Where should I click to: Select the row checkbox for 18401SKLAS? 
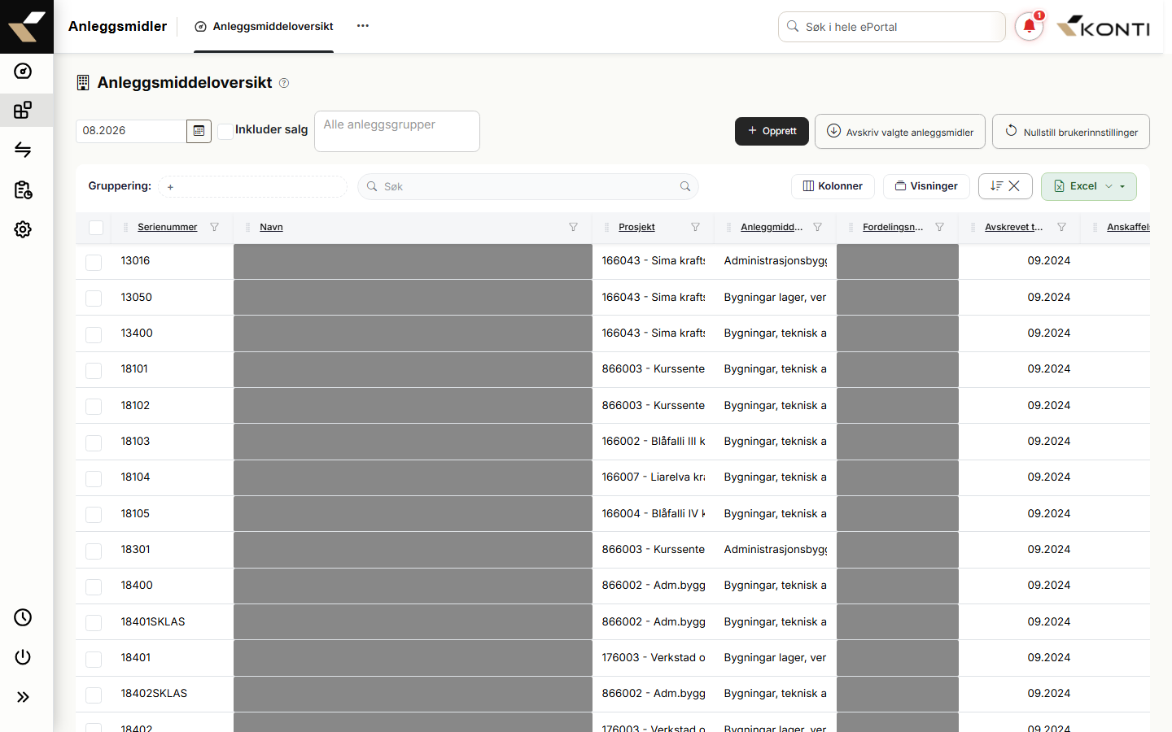coord(94,623)
